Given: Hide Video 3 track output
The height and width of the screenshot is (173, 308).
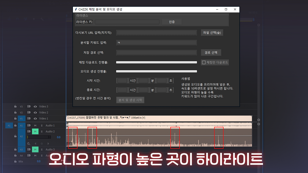Looking at the screenshot, I should (x=35, y=107).
